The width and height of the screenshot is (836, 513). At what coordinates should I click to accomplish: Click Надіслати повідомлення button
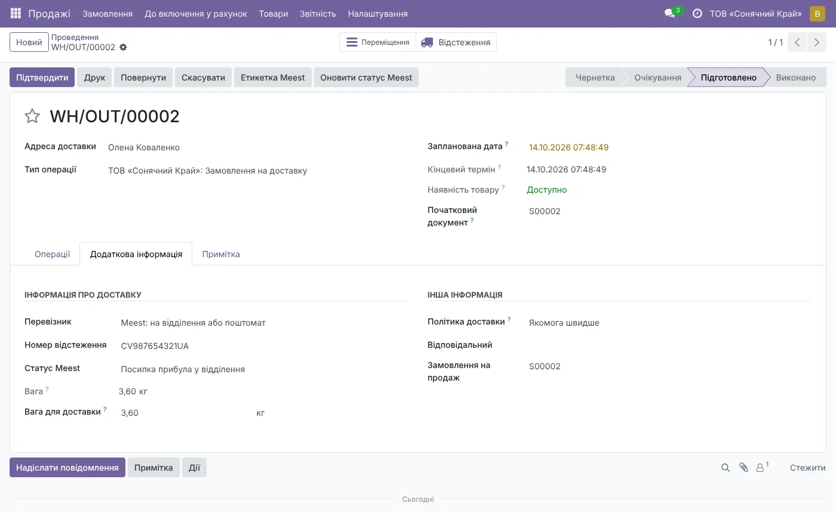pos(67,468)
